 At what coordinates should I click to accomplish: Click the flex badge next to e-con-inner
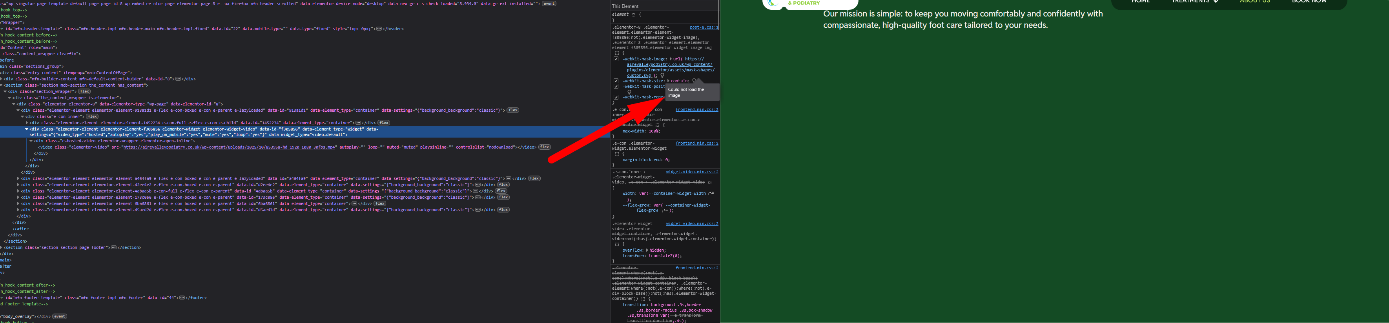[92, 116]
